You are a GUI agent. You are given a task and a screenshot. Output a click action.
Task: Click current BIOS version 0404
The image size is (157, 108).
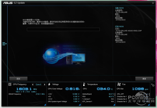(x=118, y=16)
